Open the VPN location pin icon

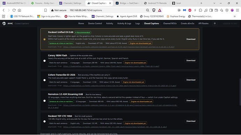click(x=227, y=10)
